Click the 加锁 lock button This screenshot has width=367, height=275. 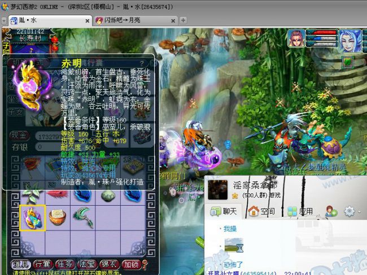click(131, 264)
